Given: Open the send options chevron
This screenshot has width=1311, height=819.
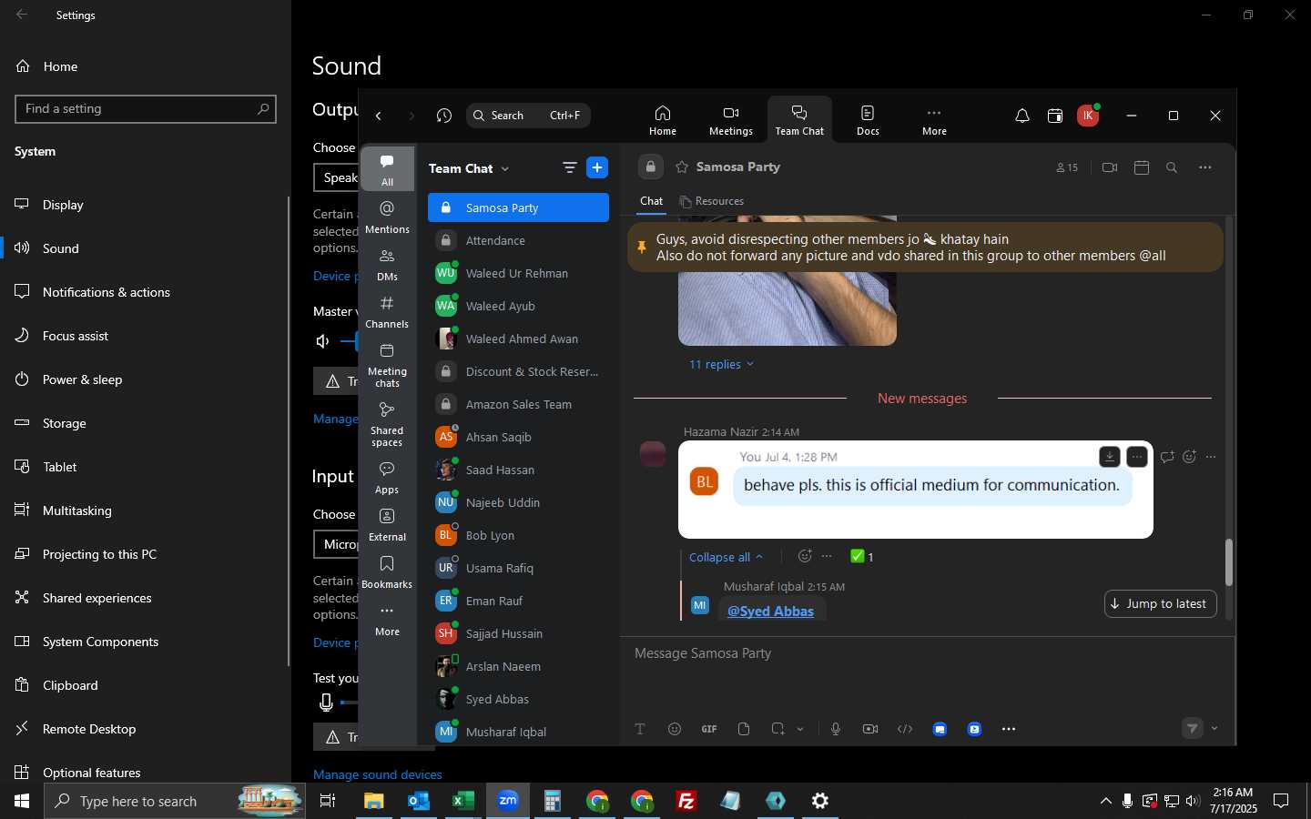Looking at the screenshot, I should pyautogui.click(x=1214, y=728).
